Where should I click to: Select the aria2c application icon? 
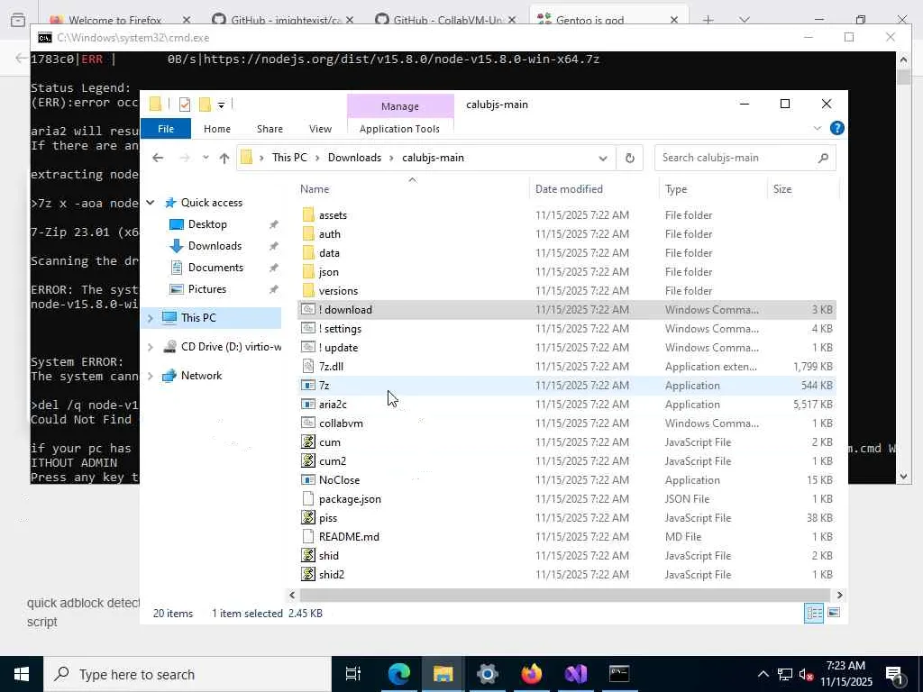pos(308,404)
